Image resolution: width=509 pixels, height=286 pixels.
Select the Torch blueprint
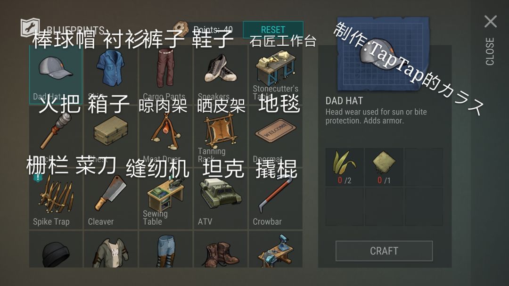pos(56,136)
